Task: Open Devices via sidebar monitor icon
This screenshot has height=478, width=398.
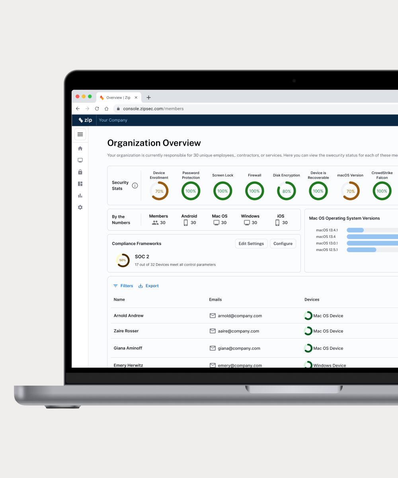Action: click(x=80, y=160)
